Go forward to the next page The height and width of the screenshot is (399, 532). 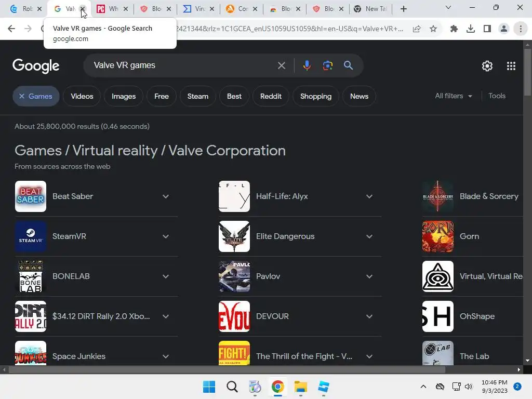(x=28, y=29)
